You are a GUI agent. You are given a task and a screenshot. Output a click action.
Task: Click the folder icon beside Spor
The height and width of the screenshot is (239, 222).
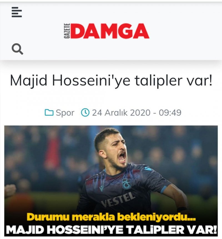(49, 112)
